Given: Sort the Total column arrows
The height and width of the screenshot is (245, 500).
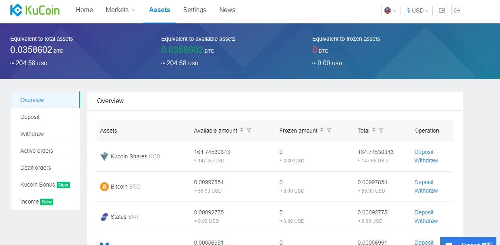Looking at the screenshot, I should (x=374, y=130).
